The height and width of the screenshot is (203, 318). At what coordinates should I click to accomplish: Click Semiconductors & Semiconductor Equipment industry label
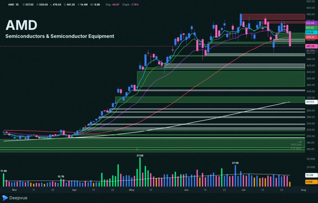(x=60, y=36)
